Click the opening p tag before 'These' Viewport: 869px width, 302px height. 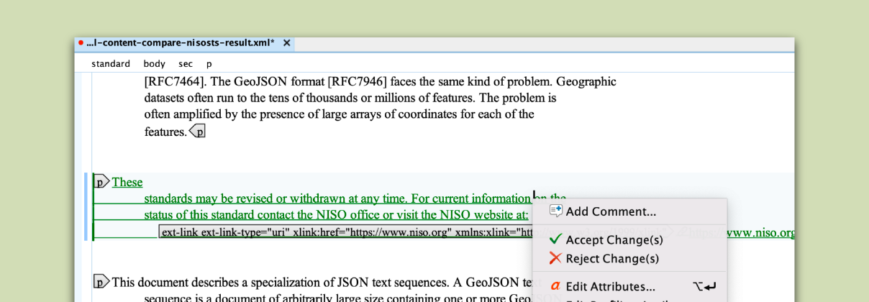[x=102, y=182]
